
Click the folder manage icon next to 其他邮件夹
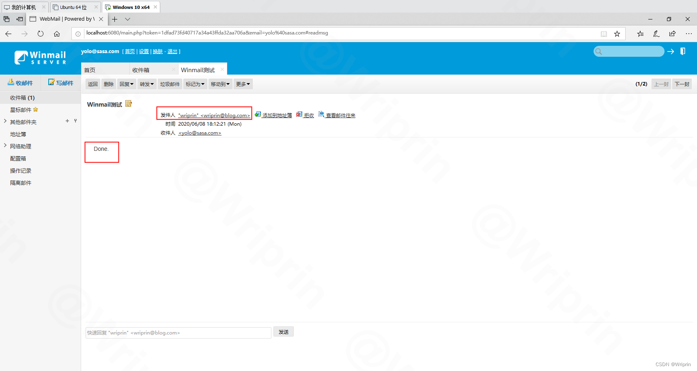[x=75, y=120]
